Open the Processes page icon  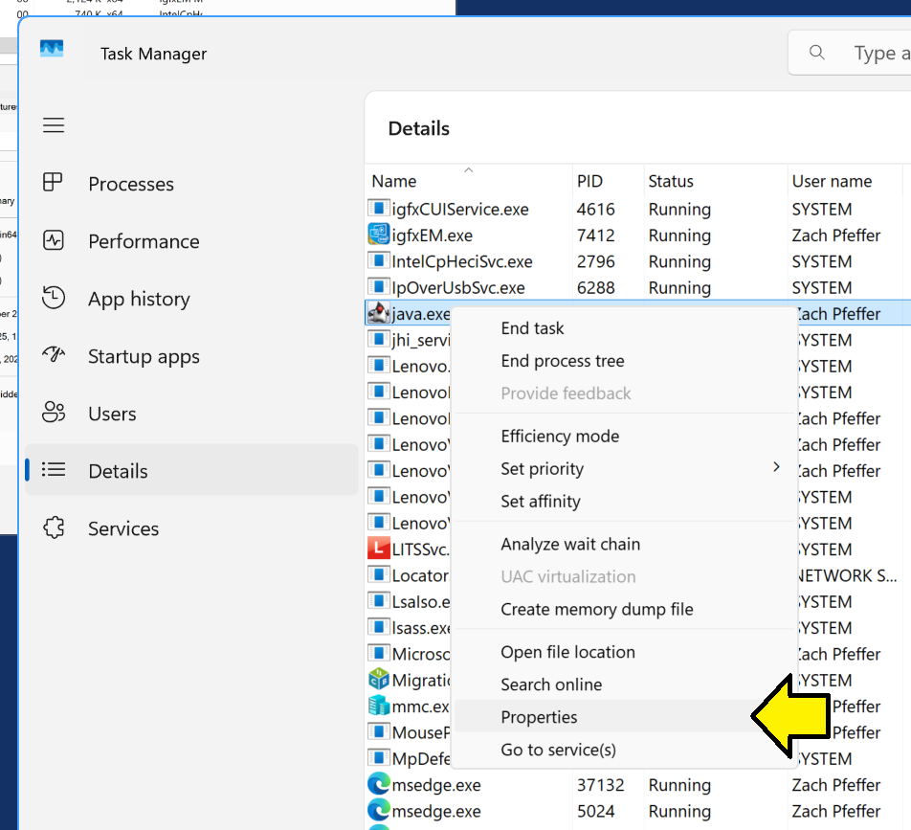point(54,183)
